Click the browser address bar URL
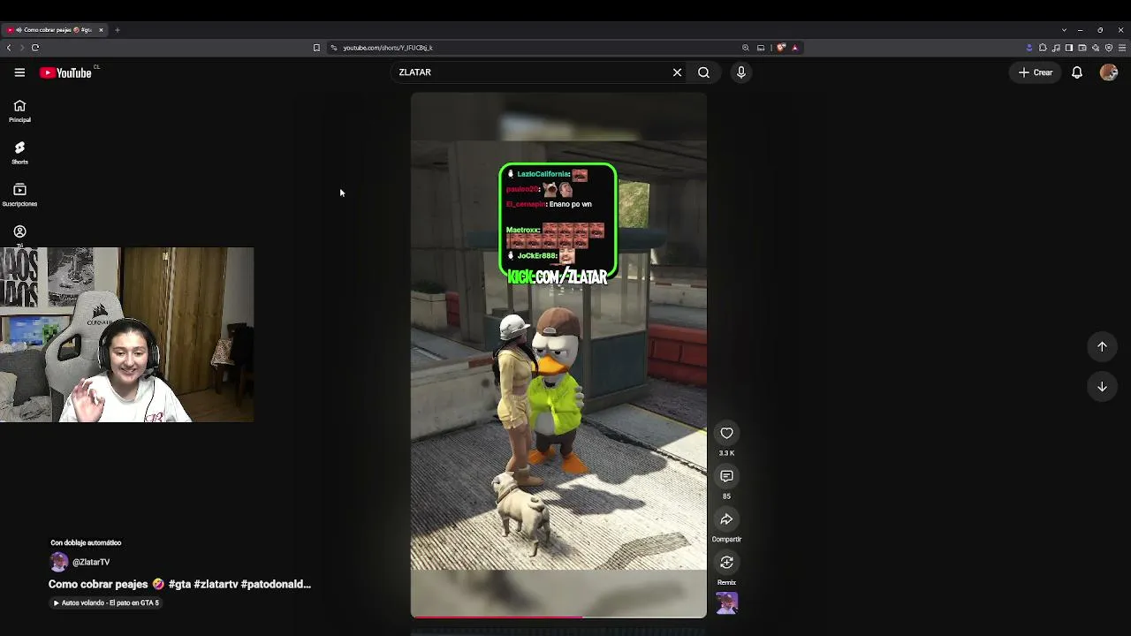Screen dimensions: 1131x636 [388, 48]
